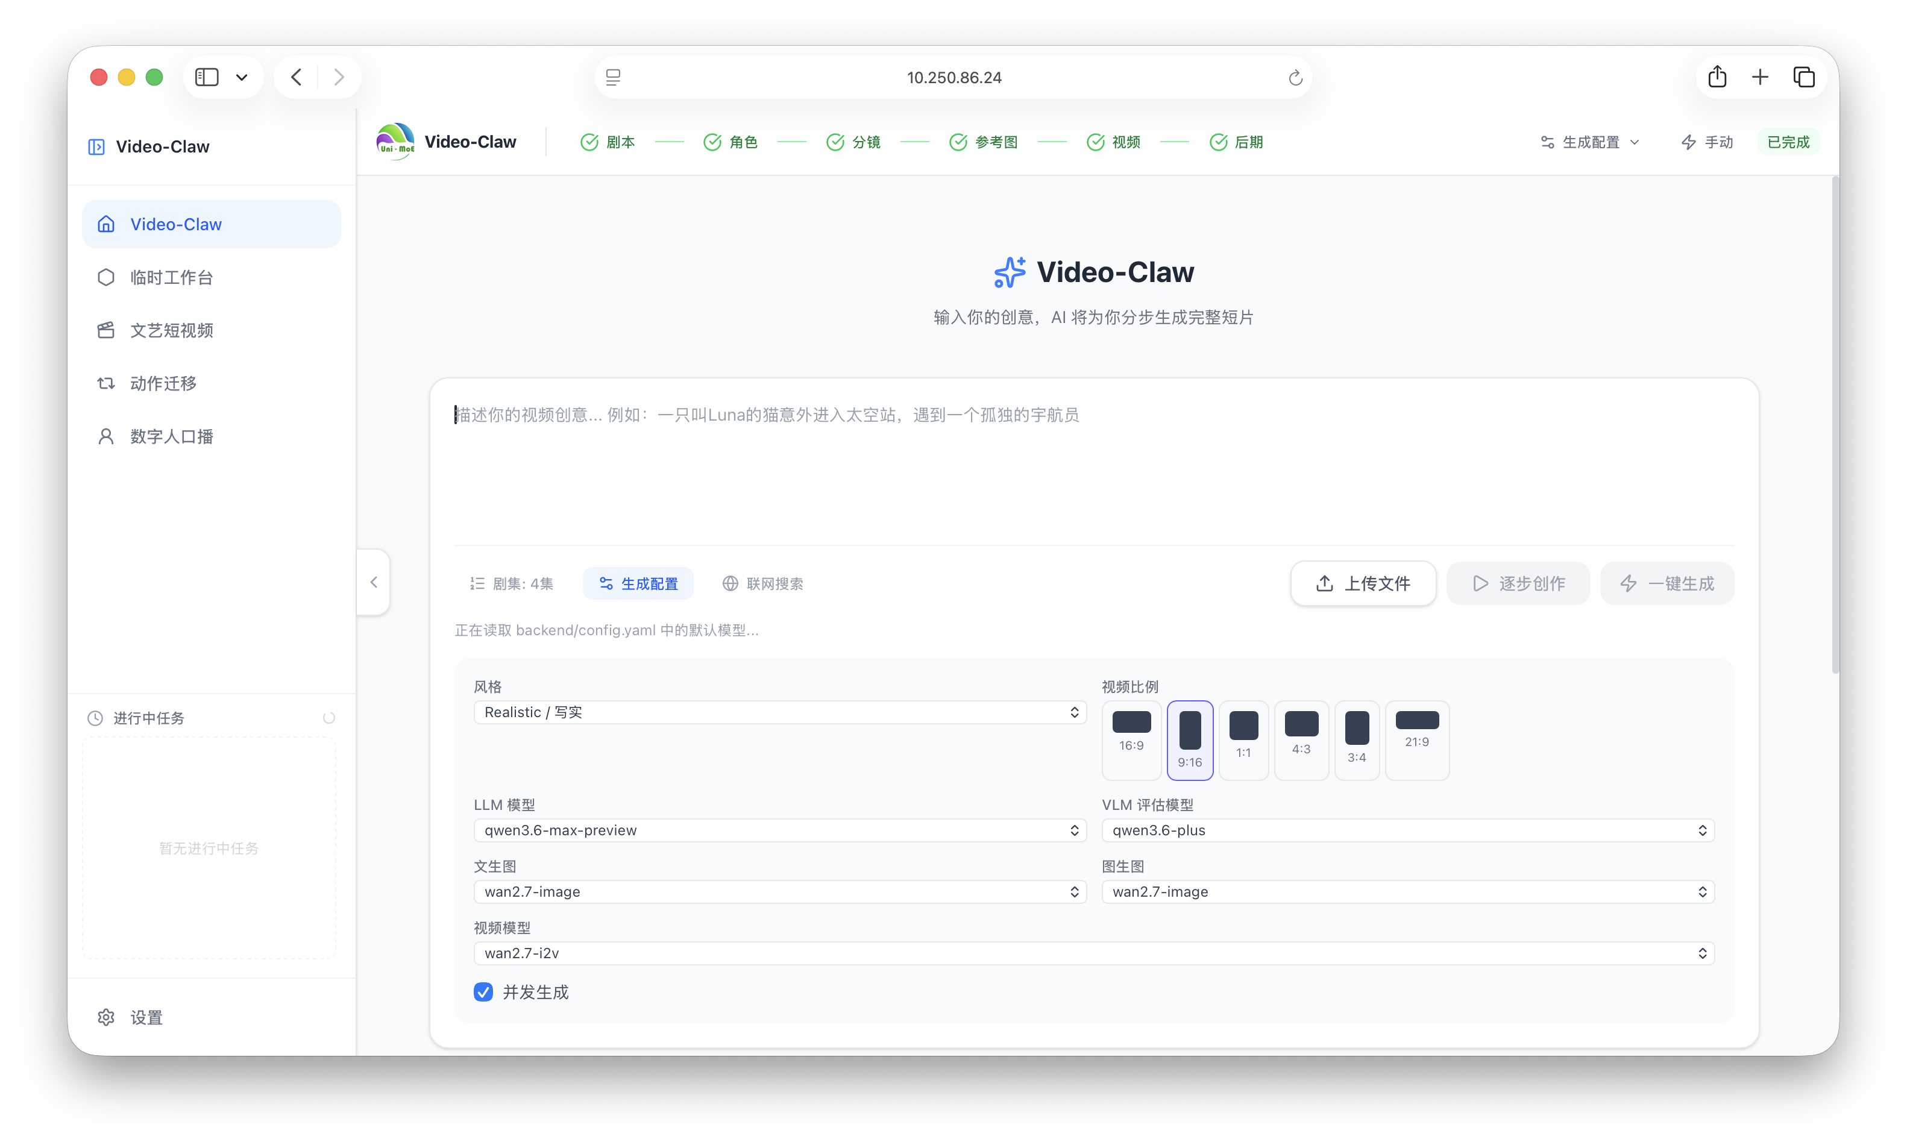Expand the top-right 生成配置 dropdown menu

point(1590,142)
